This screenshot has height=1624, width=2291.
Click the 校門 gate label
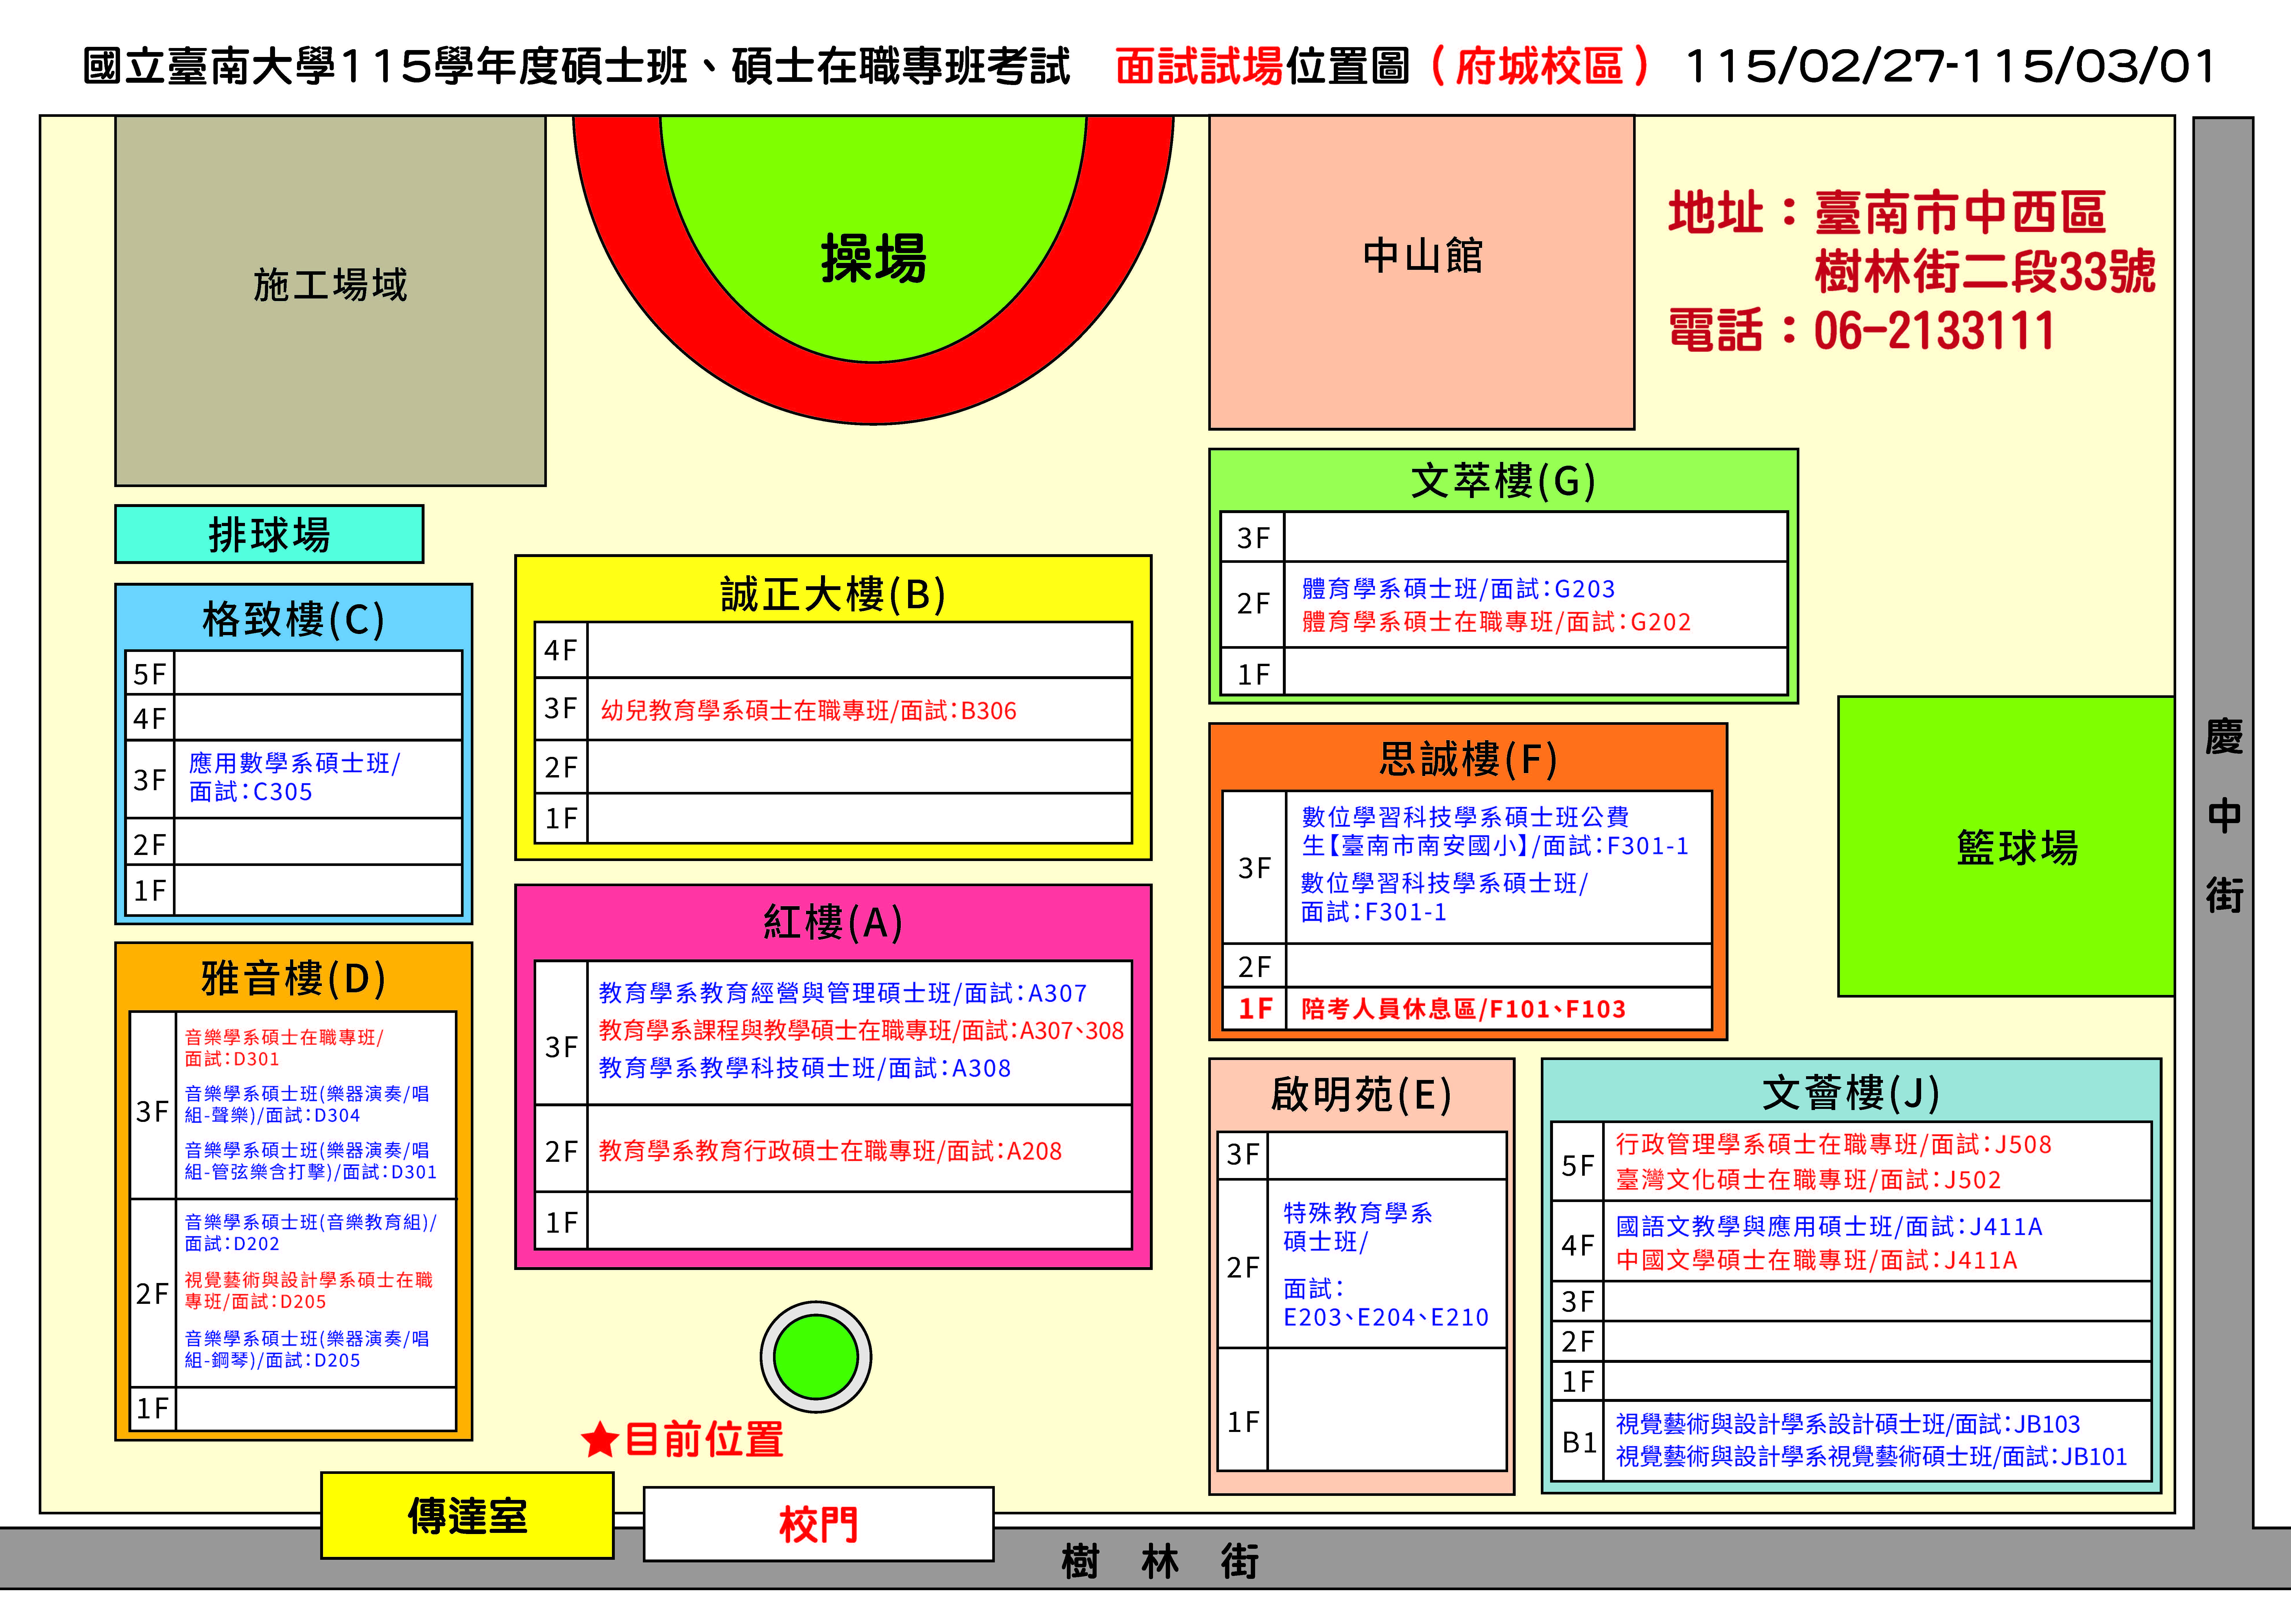pyautogui.click(x=818, y=1524)
